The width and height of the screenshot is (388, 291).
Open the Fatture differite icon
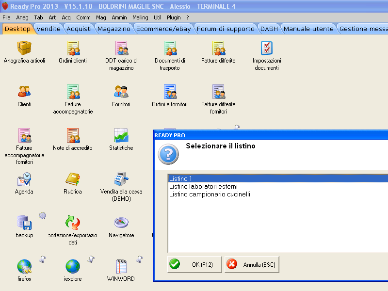218,48
